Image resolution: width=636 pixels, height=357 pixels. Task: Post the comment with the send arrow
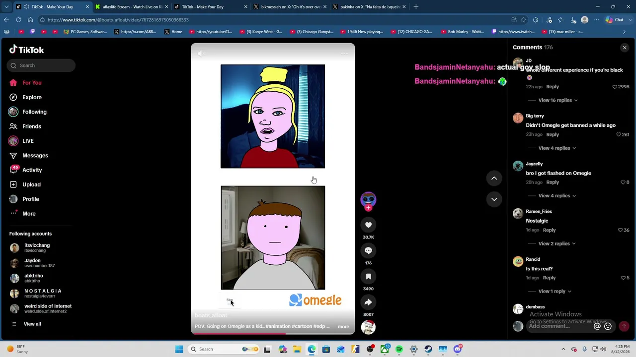624,326
